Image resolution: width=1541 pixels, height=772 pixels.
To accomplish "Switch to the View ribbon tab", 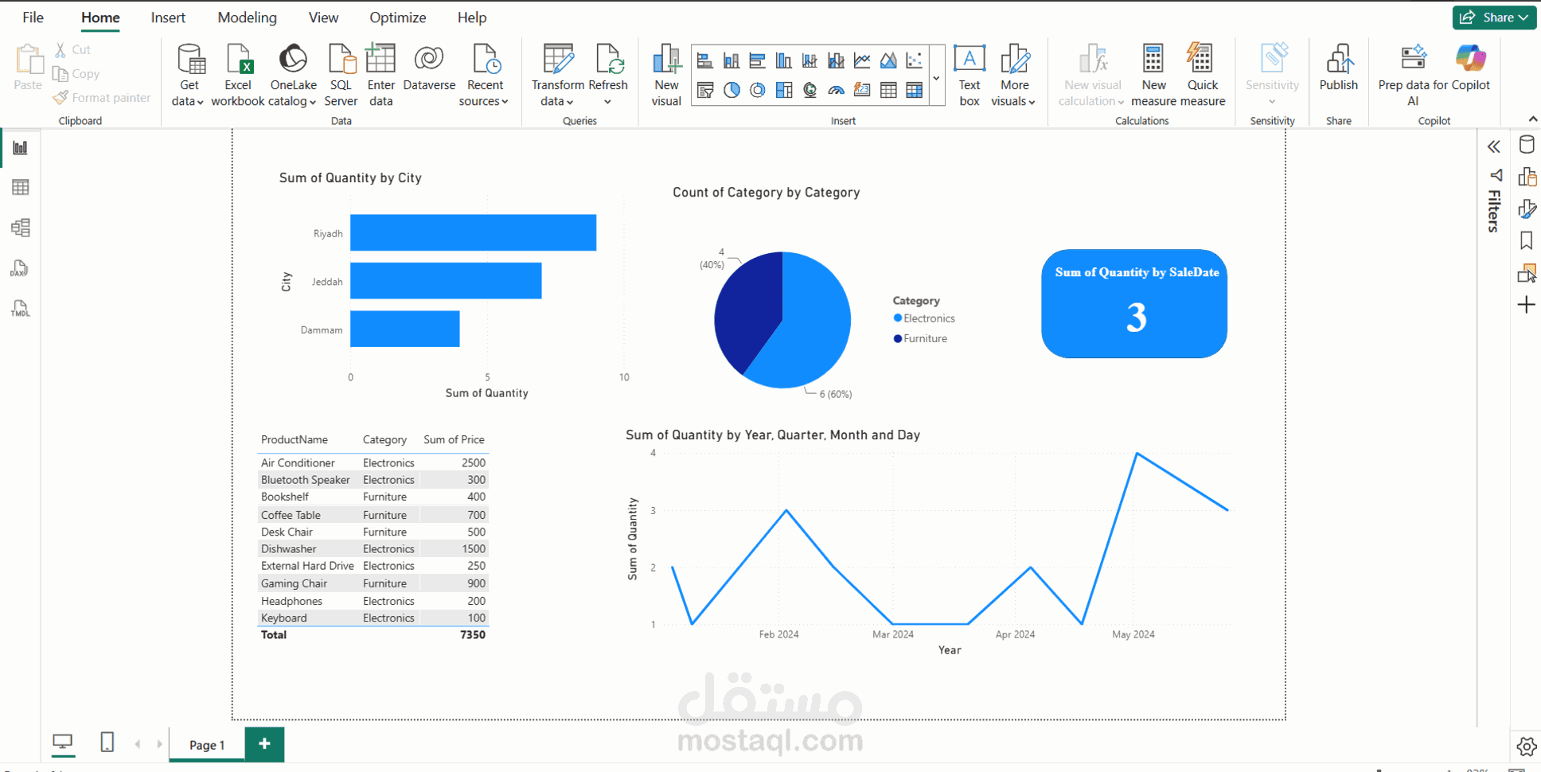I will (323, 18).
